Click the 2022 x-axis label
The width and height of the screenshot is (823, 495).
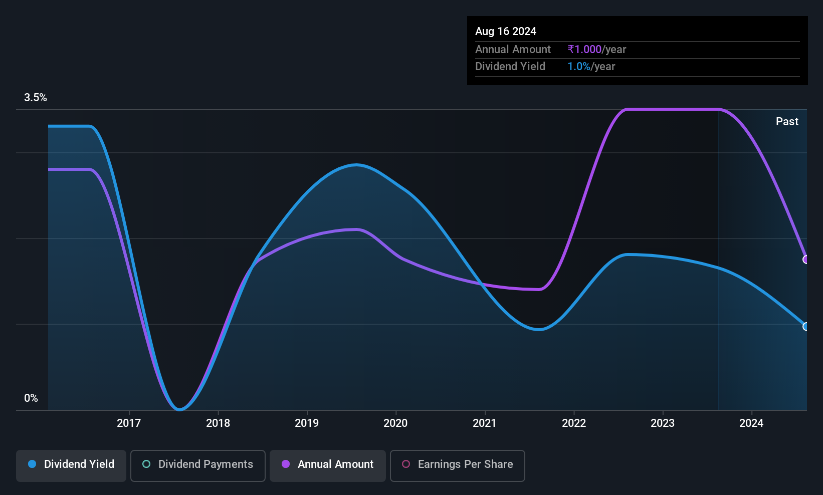point(574,423)
